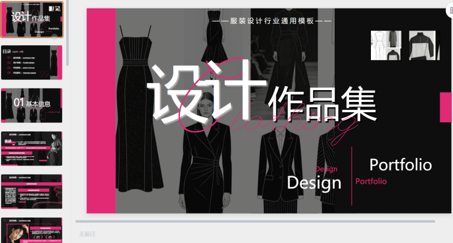
Task: Click the faint plus button below slide 1 thumbnail
Action: (x=54, y=37)
